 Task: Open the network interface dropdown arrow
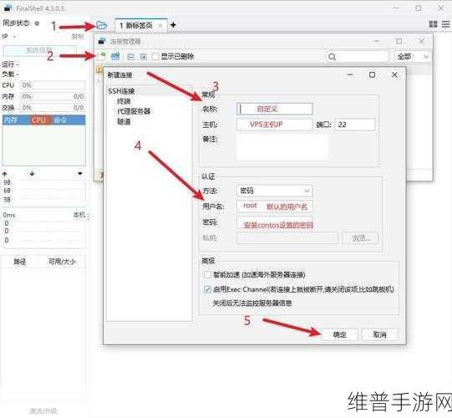click(80, 173)
